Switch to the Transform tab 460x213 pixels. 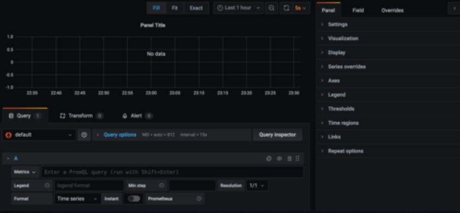[x=81, y=116]
